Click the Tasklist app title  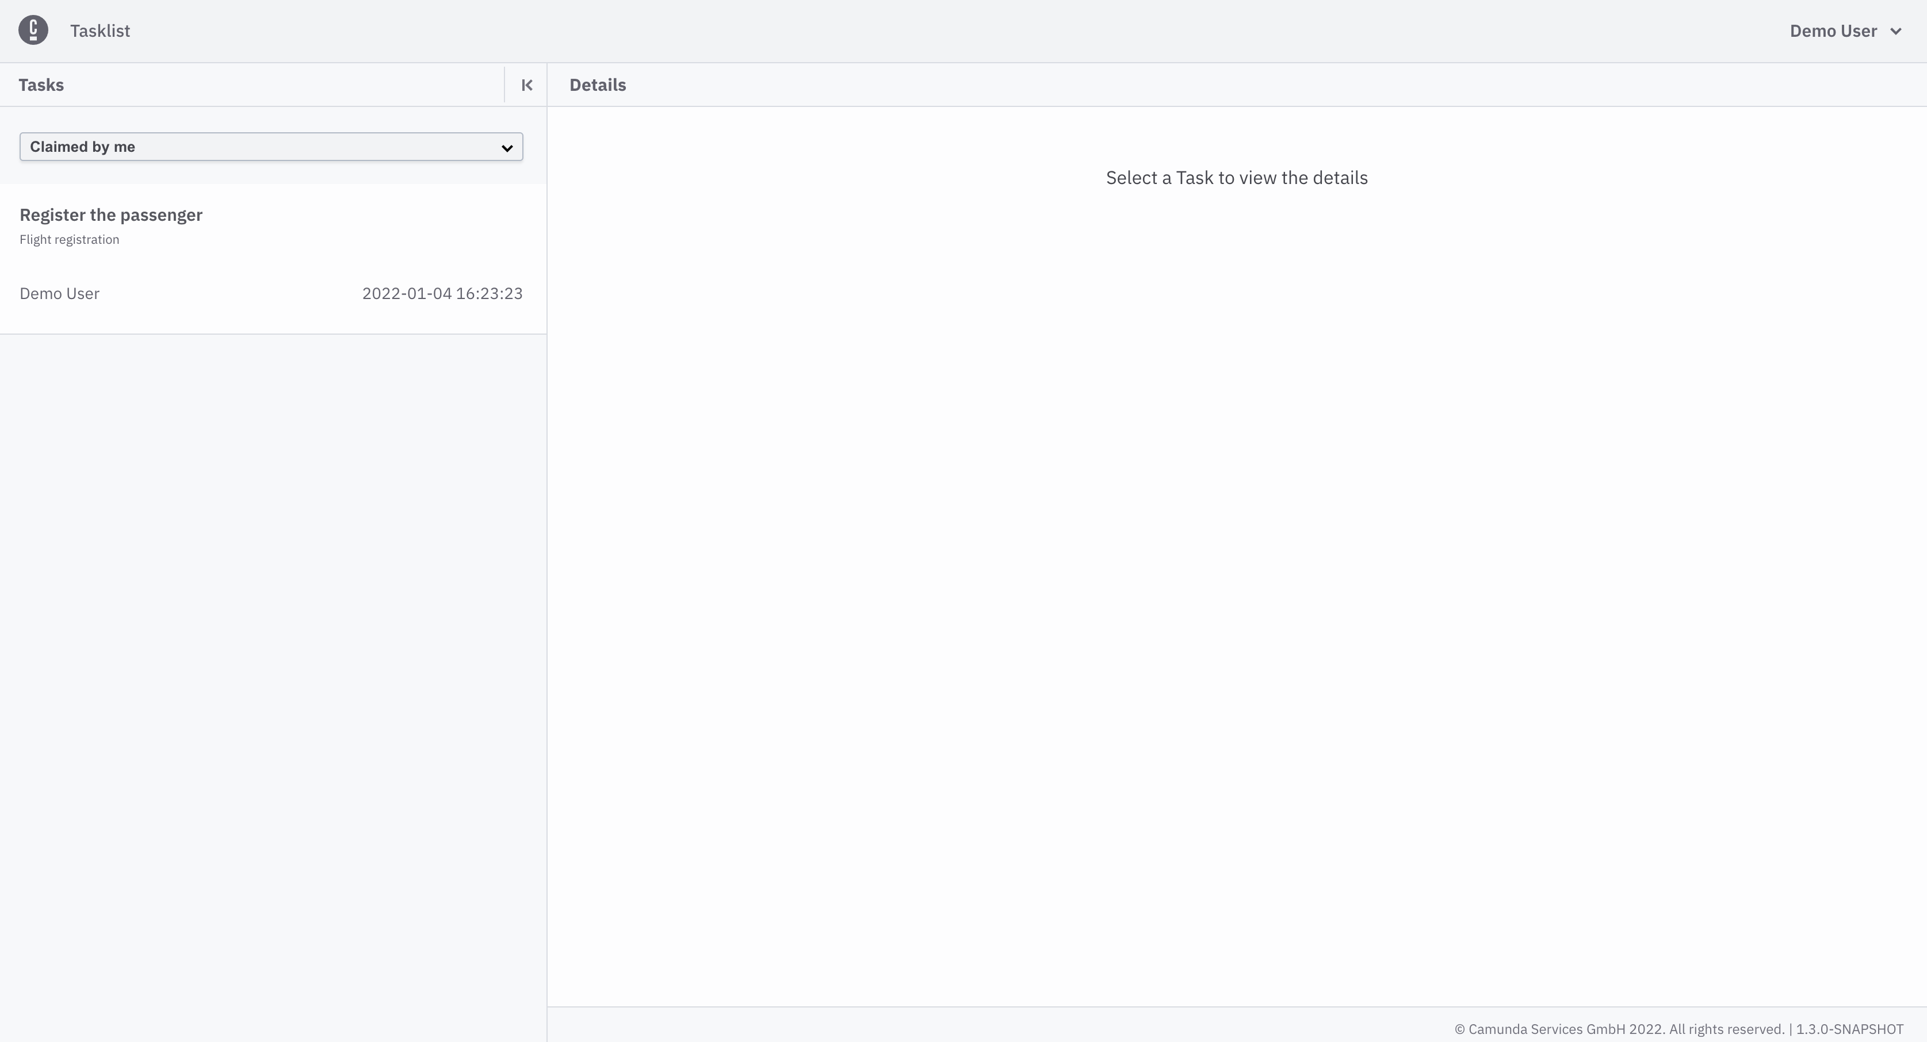point(100,30)
